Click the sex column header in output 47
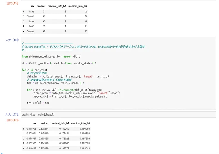 click(34, 123)
